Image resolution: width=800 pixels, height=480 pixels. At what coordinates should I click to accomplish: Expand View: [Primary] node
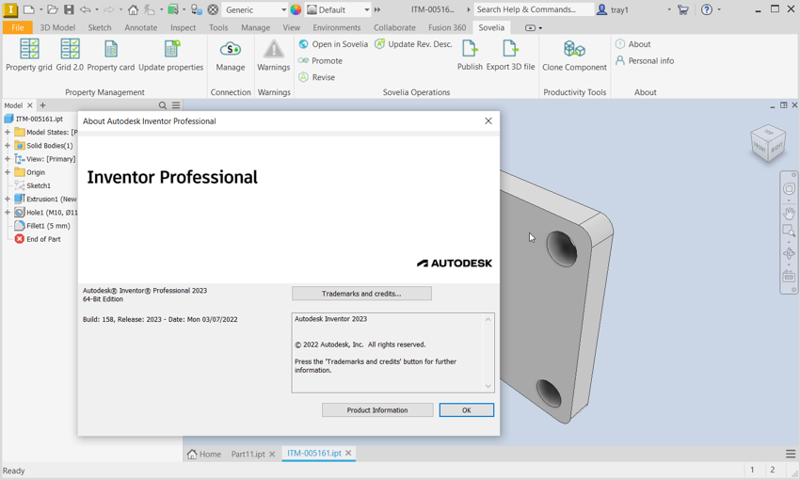pyautogui.click(x=8, y=159)
